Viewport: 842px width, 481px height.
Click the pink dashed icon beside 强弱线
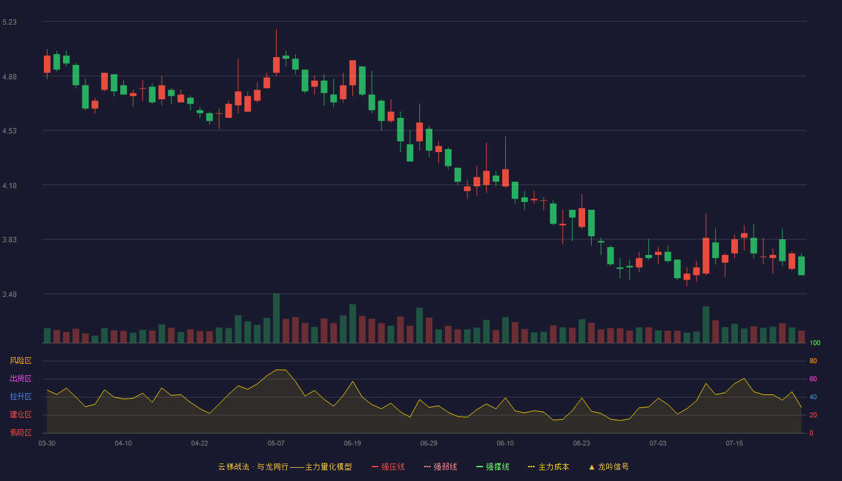(x=428, y=467)
